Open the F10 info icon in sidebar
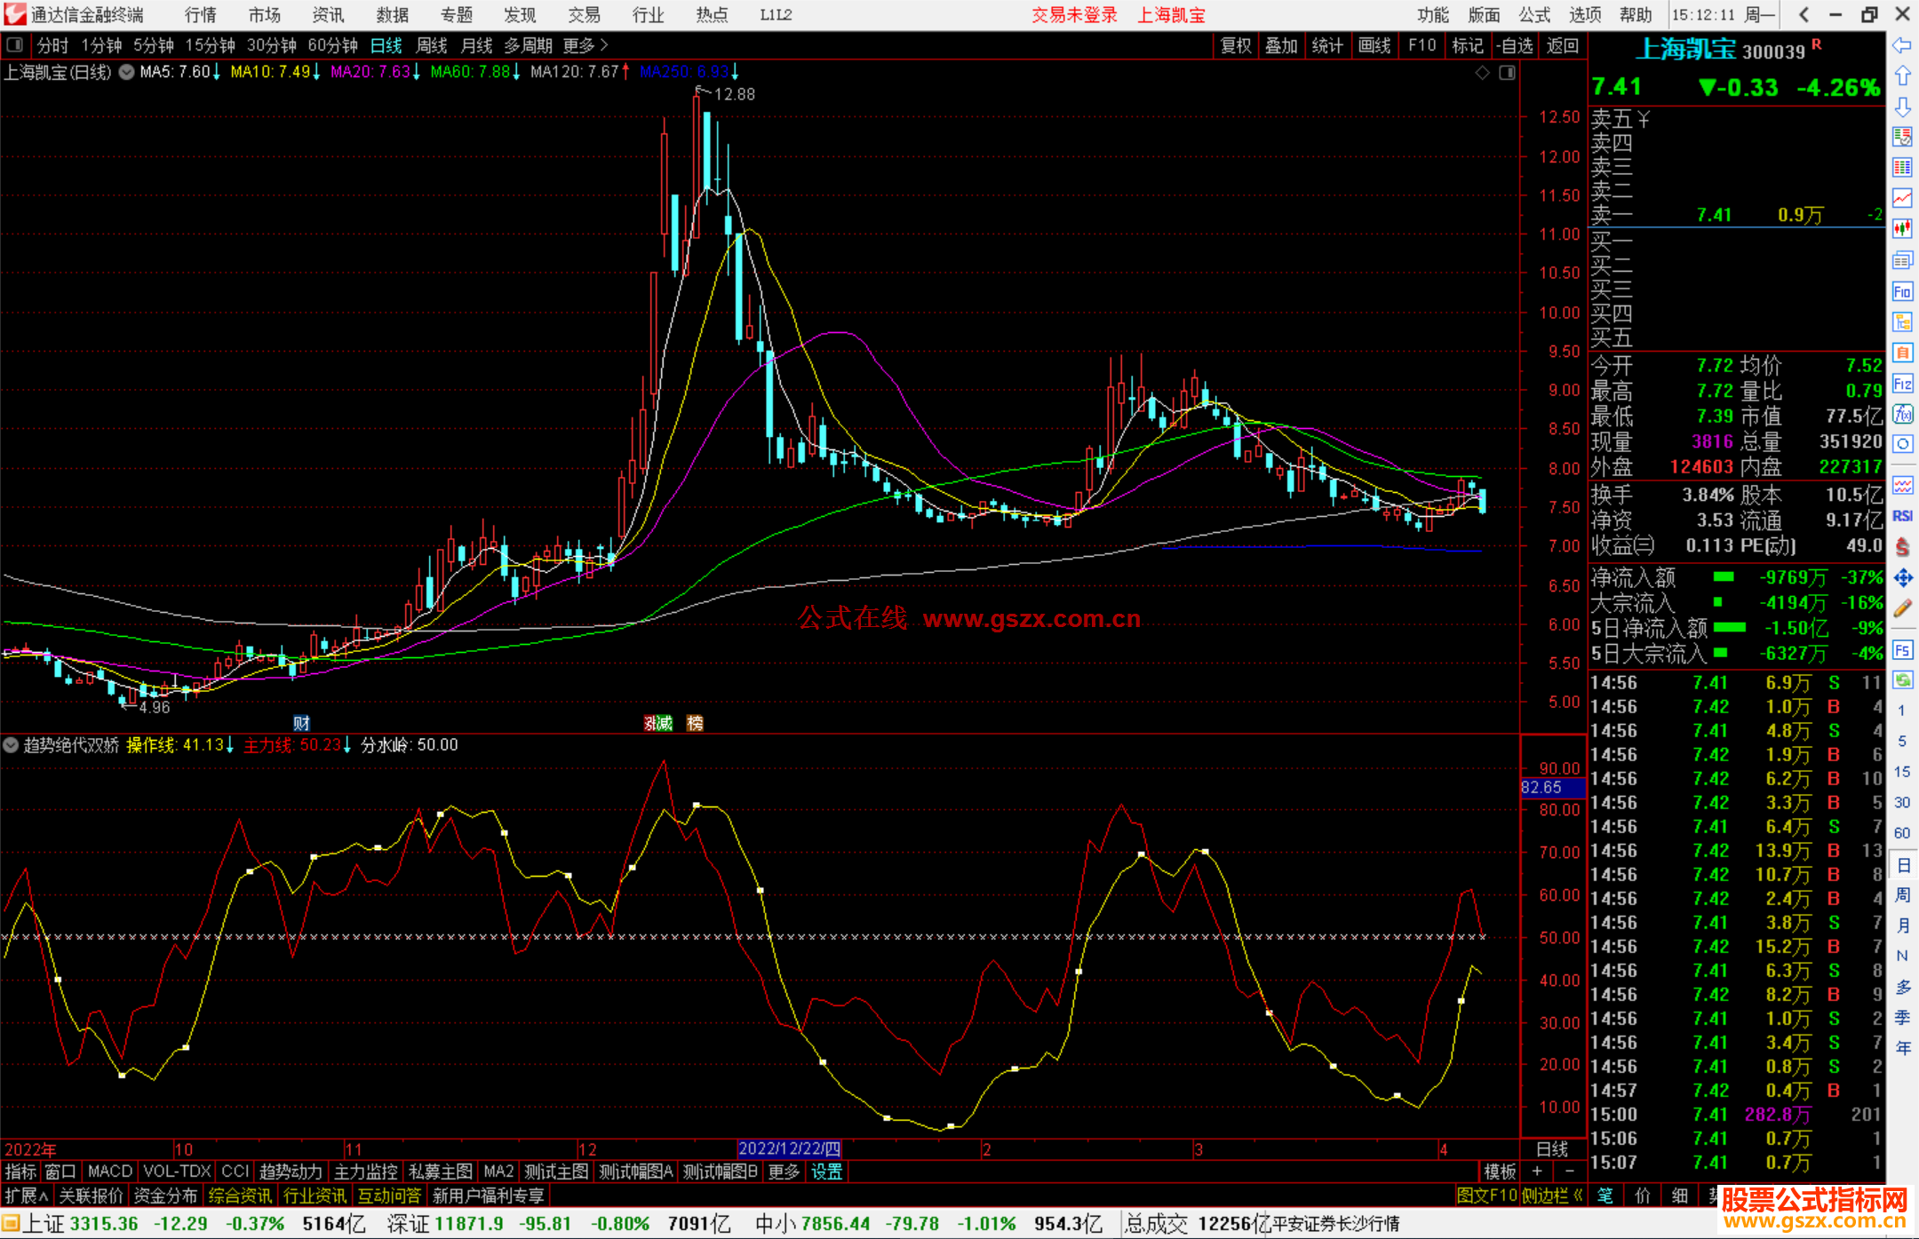The image size is (1919, 1239). (1902, 291)
